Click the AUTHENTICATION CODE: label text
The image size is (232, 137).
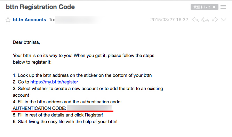pyautogui.click(x=40, y=108)
